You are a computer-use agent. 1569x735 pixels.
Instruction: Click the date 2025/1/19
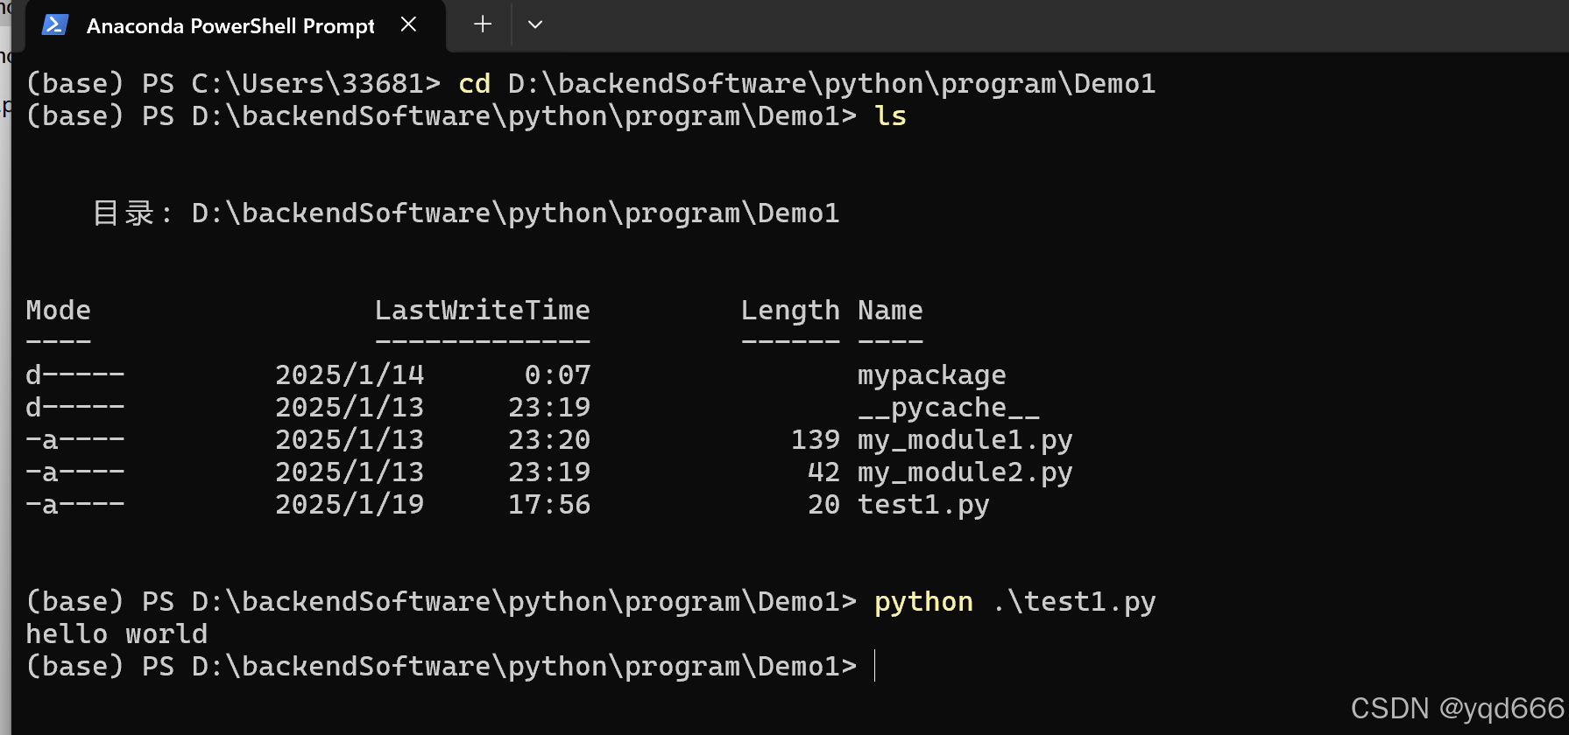pyautogui.click(x=350, y=504)
